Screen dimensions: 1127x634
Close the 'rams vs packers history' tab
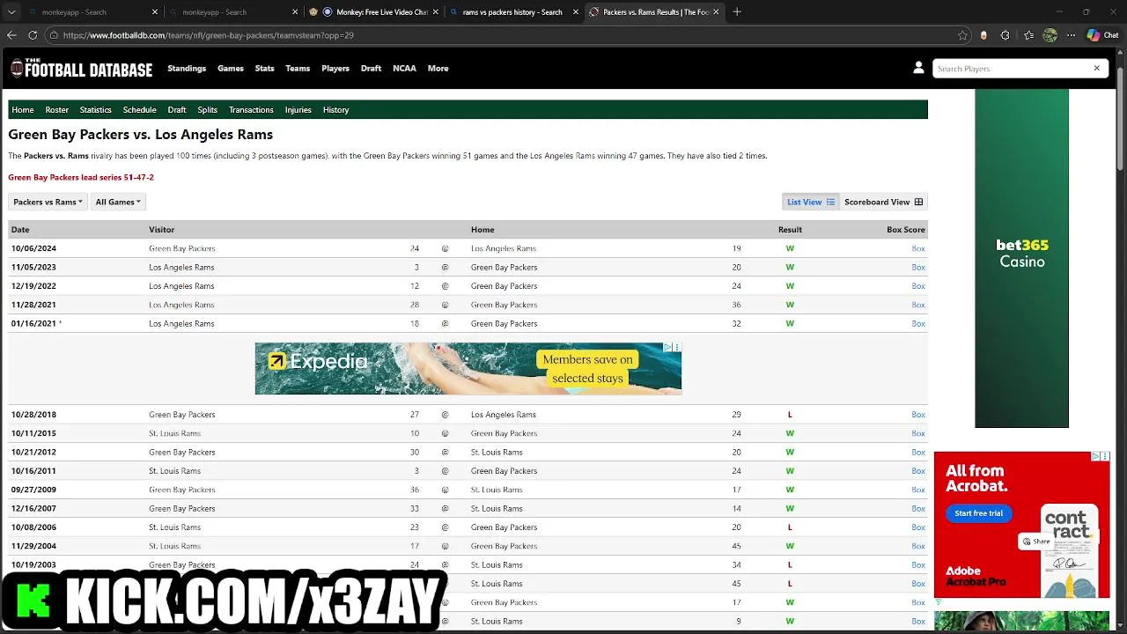coord(576,12)
